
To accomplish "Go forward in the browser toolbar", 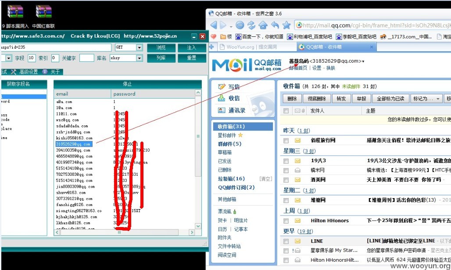I will point(223,25).
